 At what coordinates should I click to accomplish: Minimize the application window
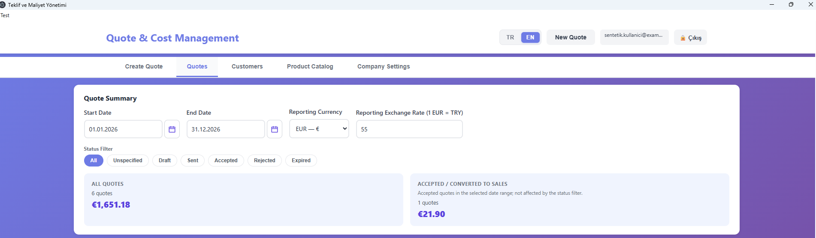click(771, 5)
